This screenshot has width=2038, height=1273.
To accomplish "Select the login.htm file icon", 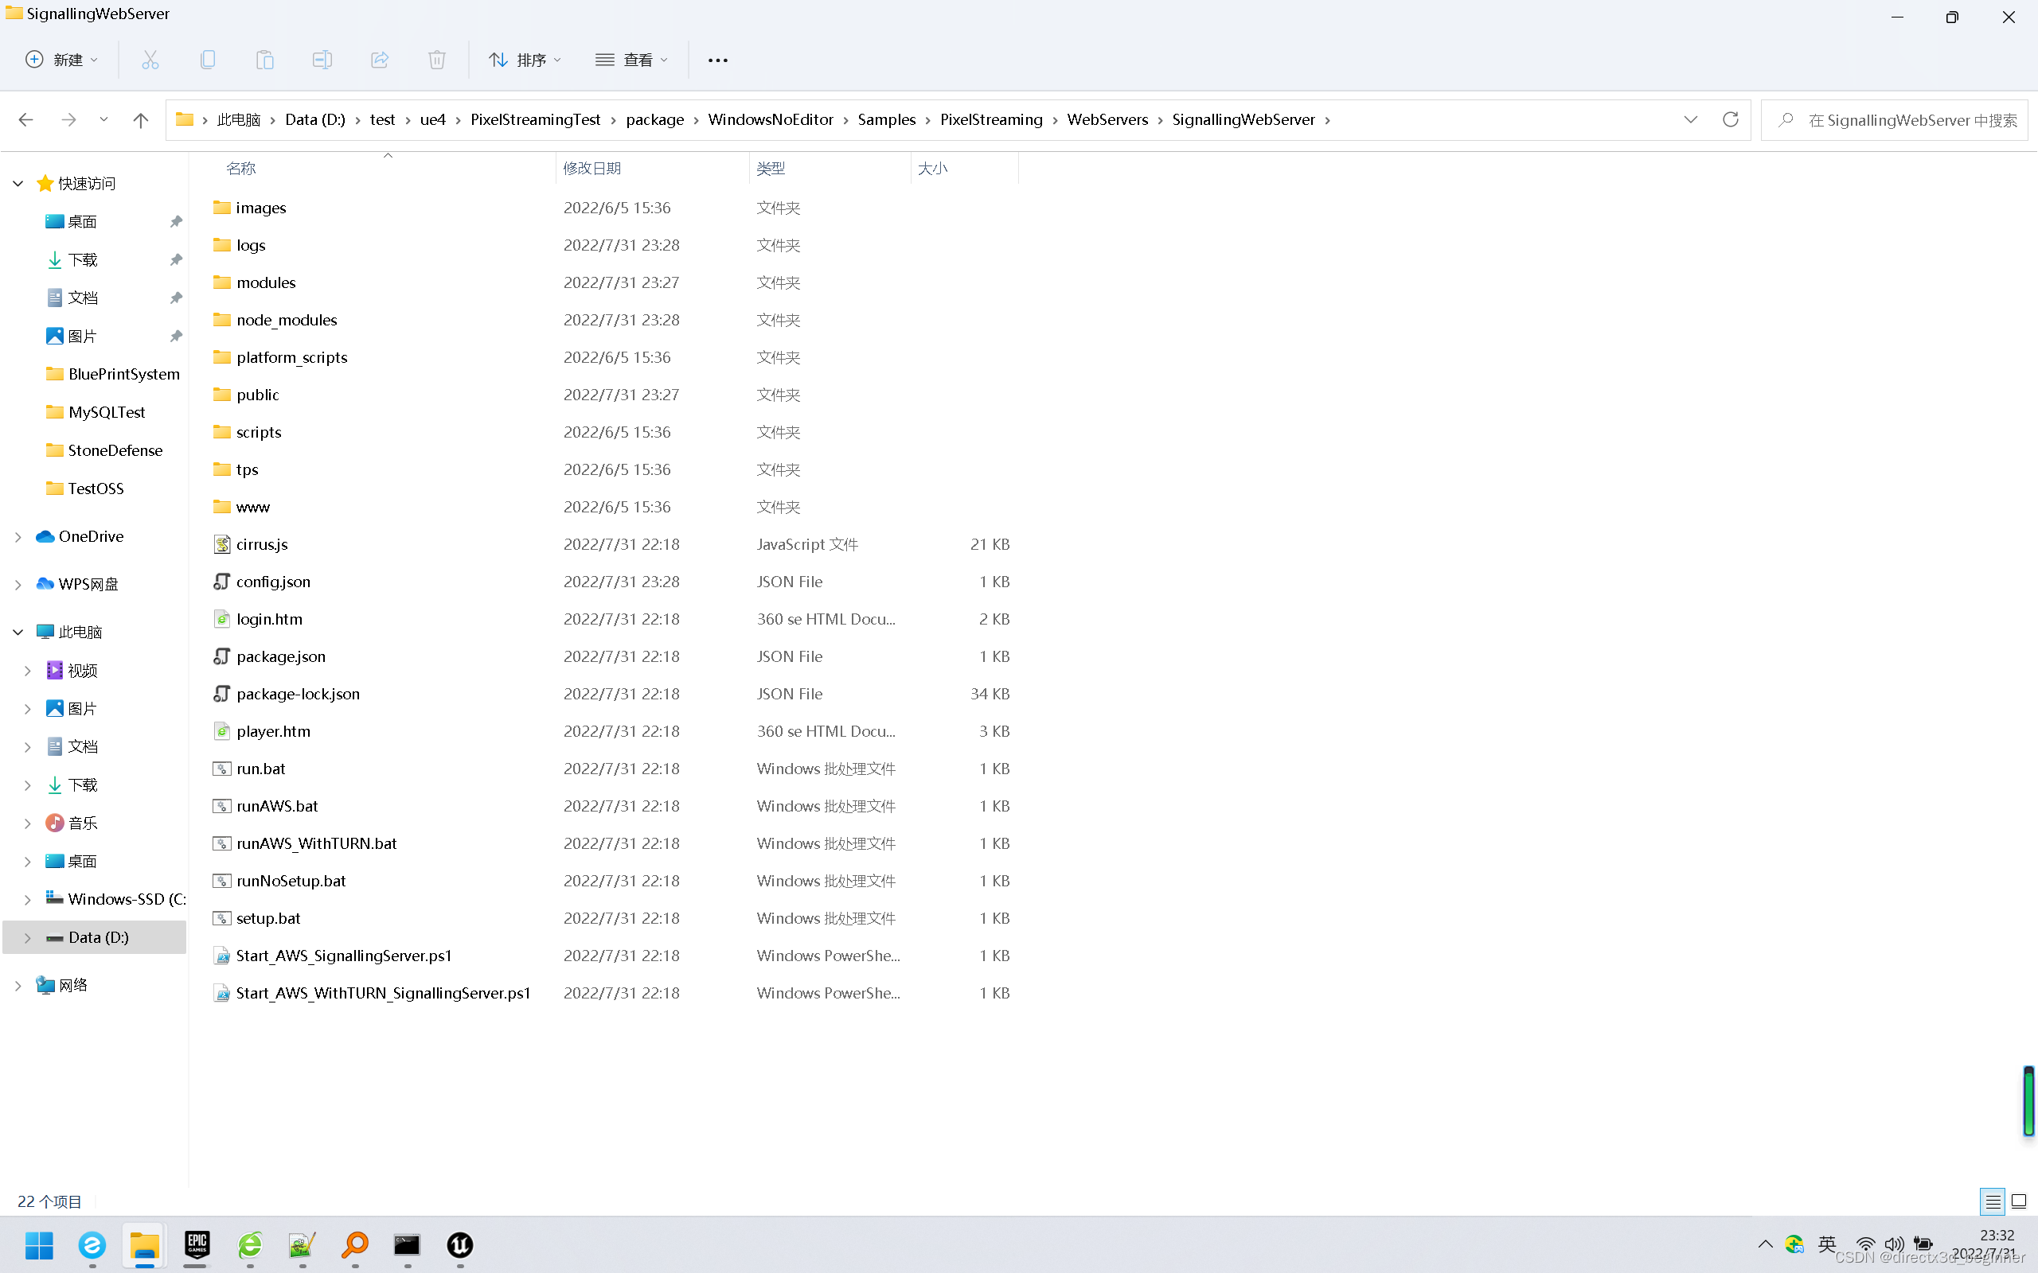I will pyautogui.click(x=221, y=619).
